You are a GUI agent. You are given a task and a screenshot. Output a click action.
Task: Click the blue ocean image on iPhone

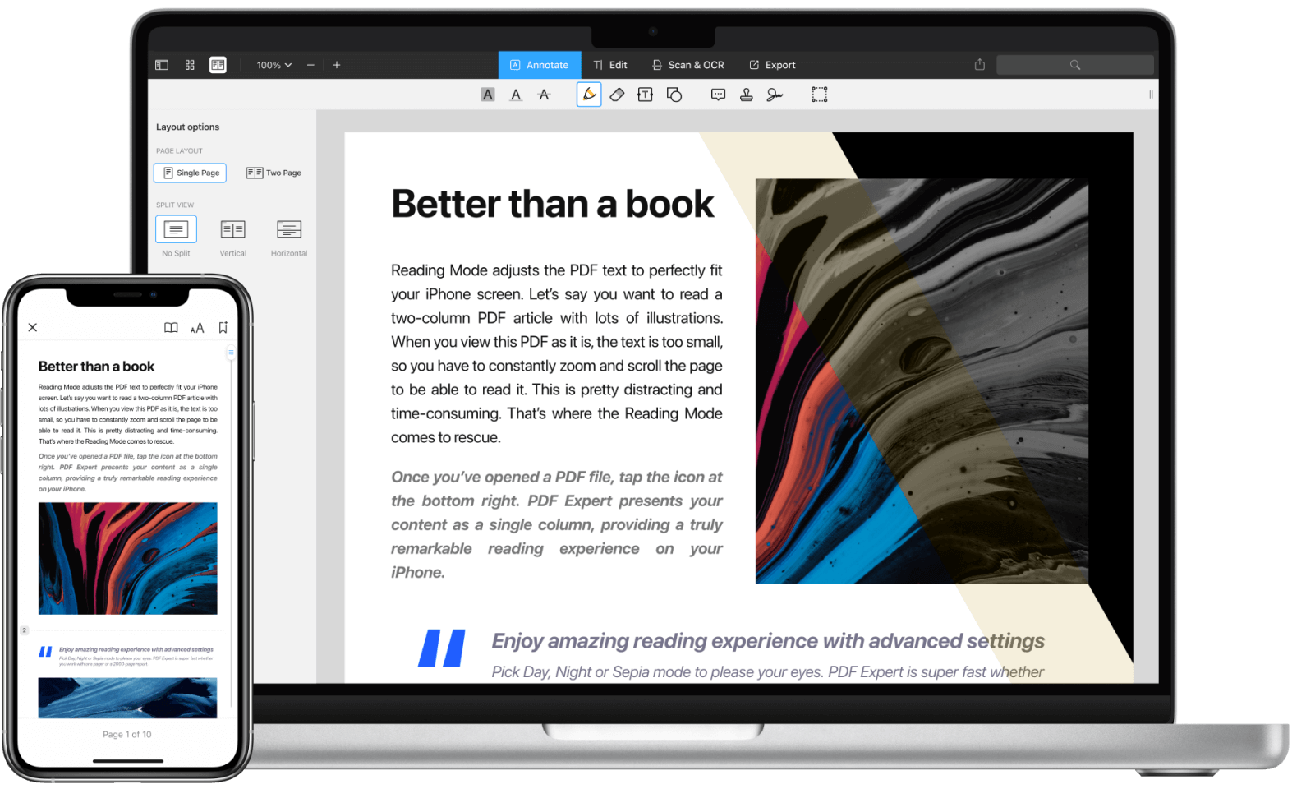click(x=128, y=698)
